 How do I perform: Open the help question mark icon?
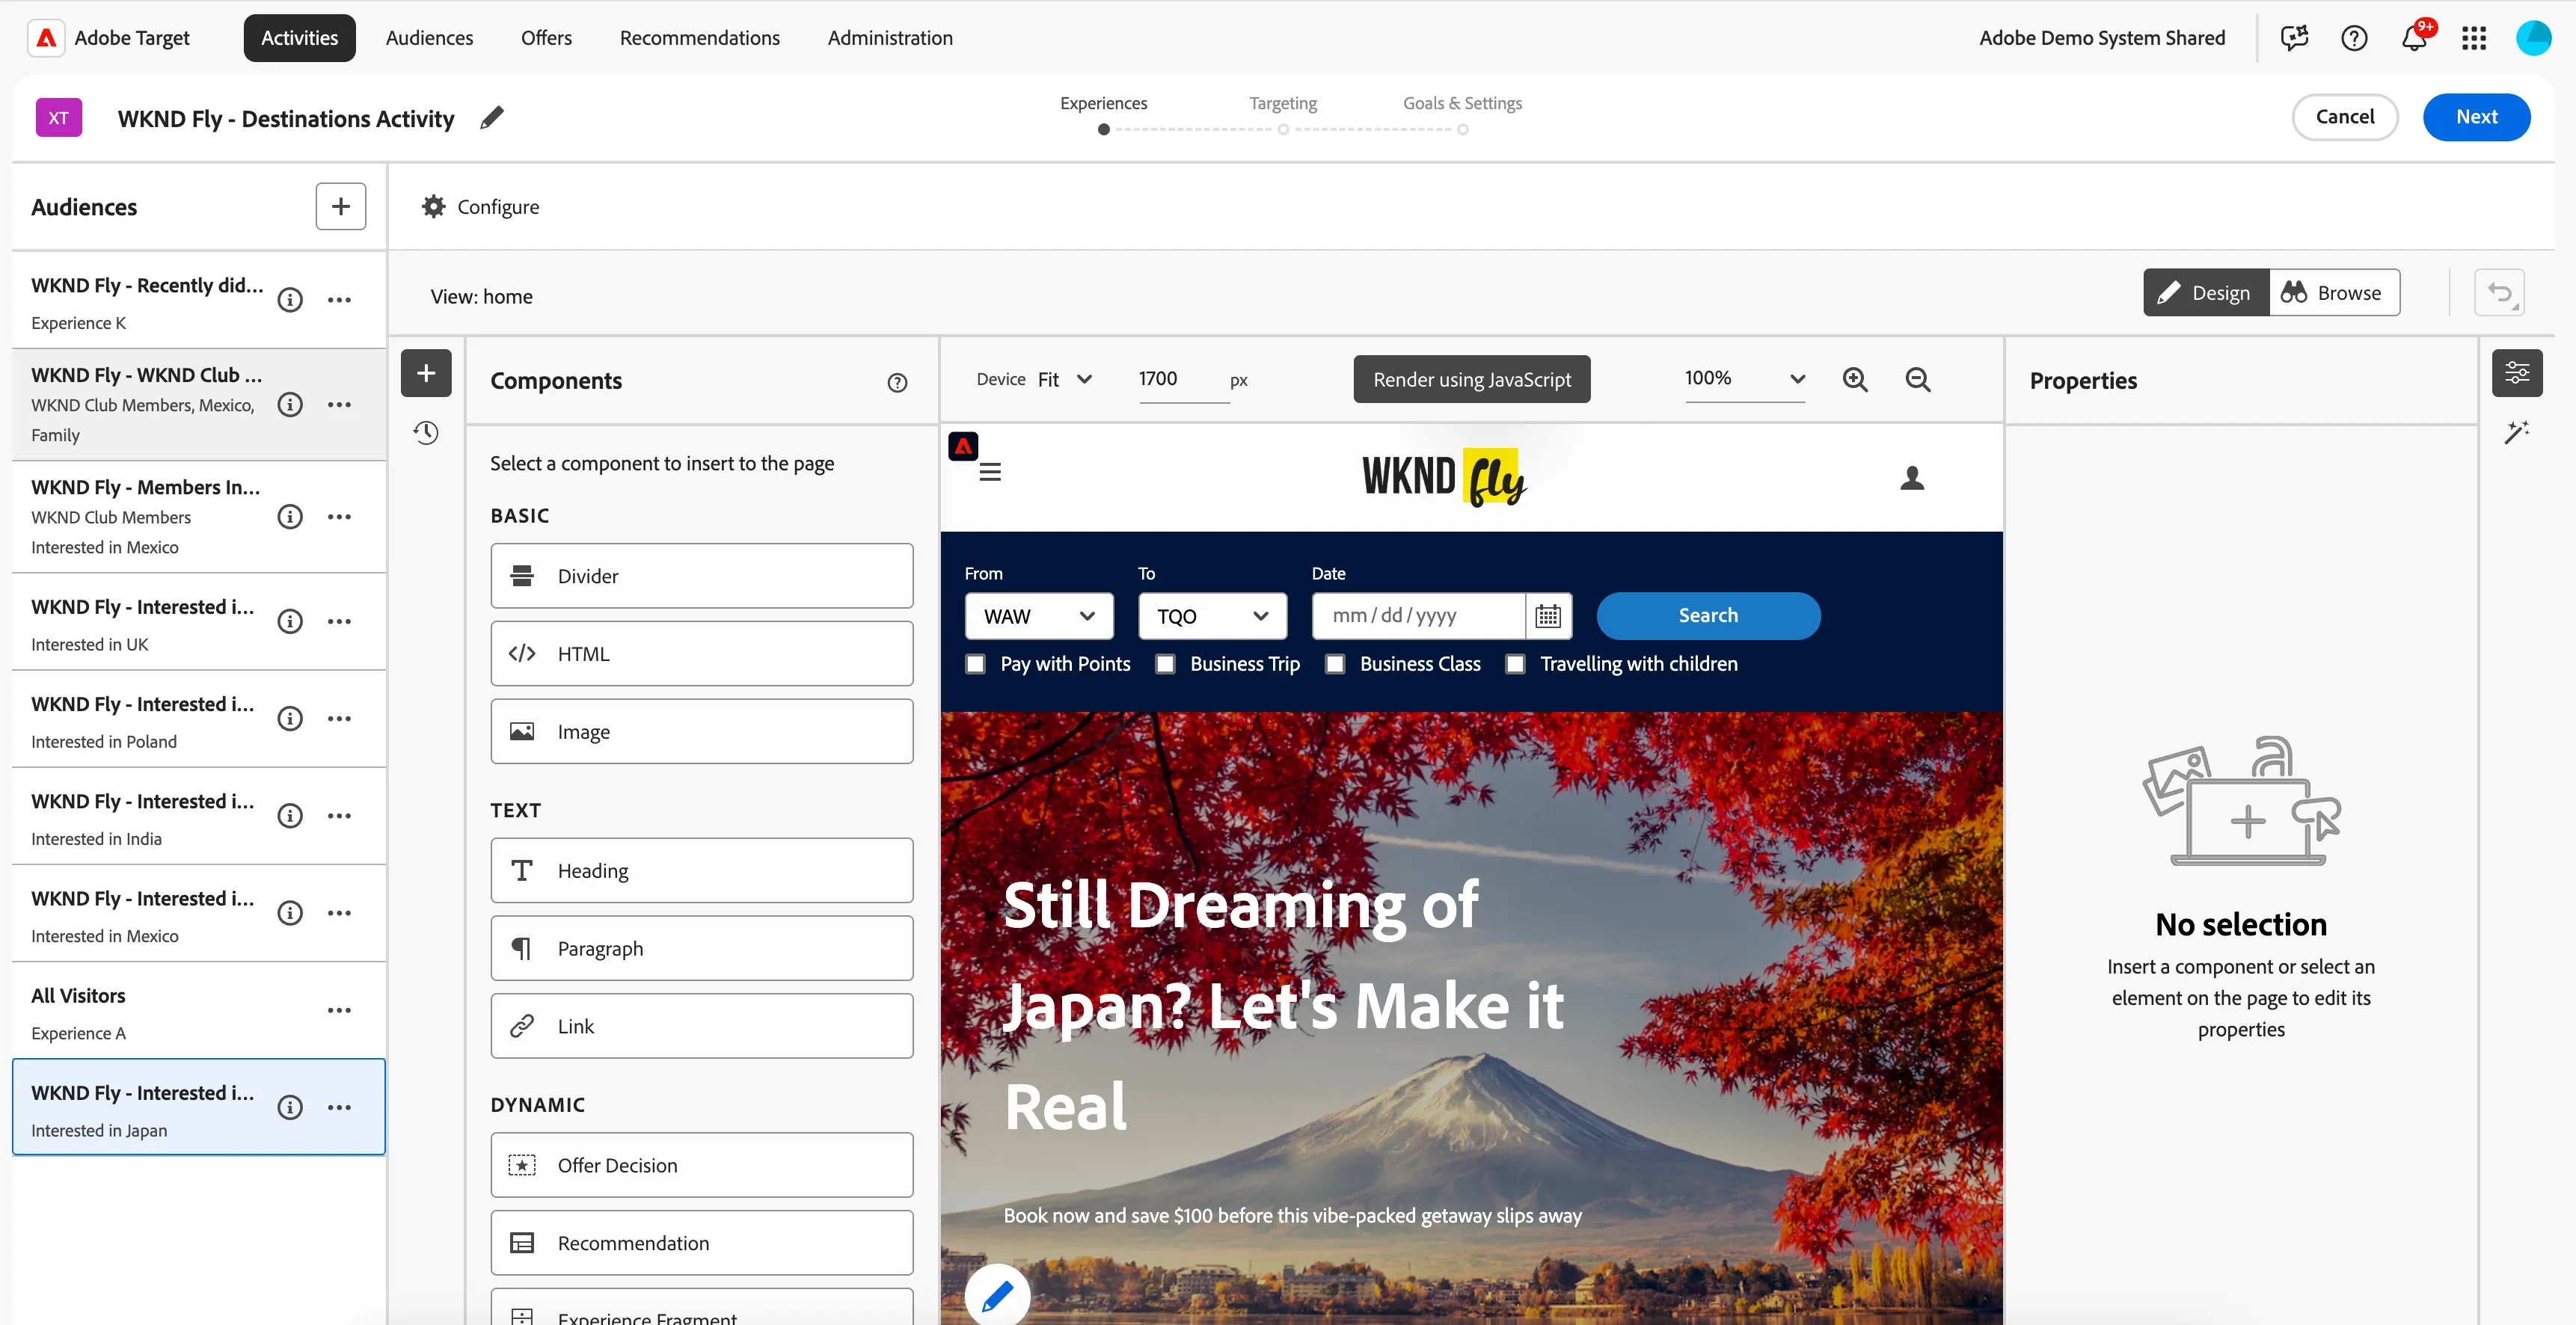pyautogui.click(x=2354, y=38)
